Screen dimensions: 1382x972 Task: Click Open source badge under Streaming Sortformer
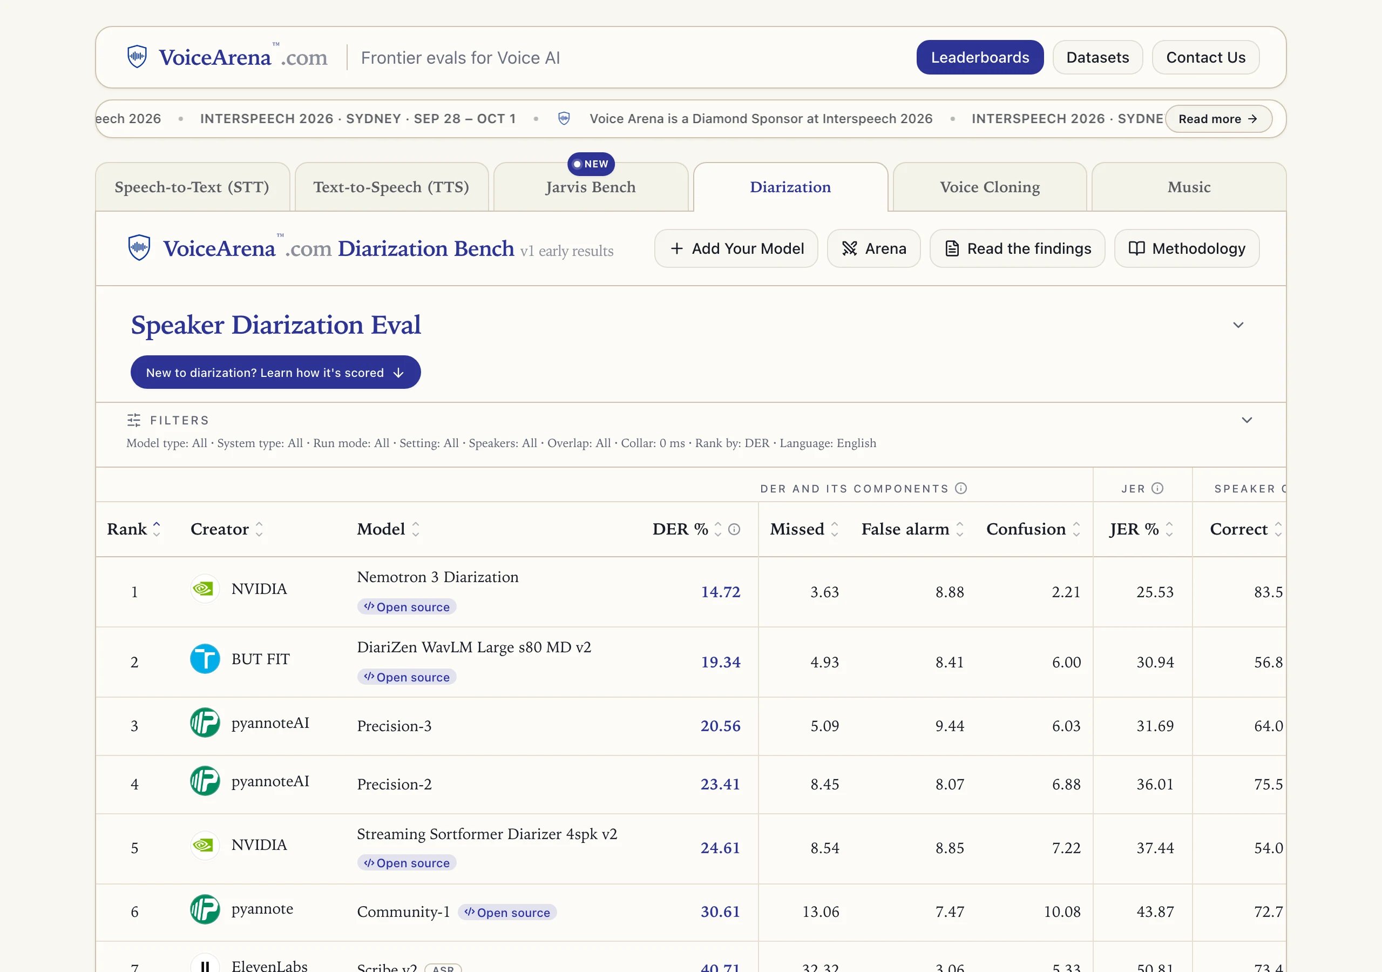tap(407, 863)
